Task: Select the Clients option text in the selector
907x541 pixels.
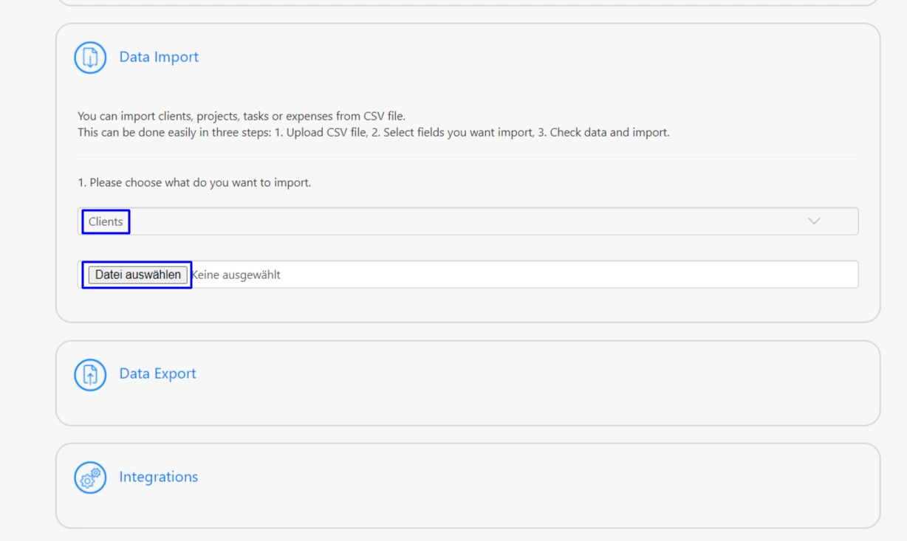Action: coord(105,221)
